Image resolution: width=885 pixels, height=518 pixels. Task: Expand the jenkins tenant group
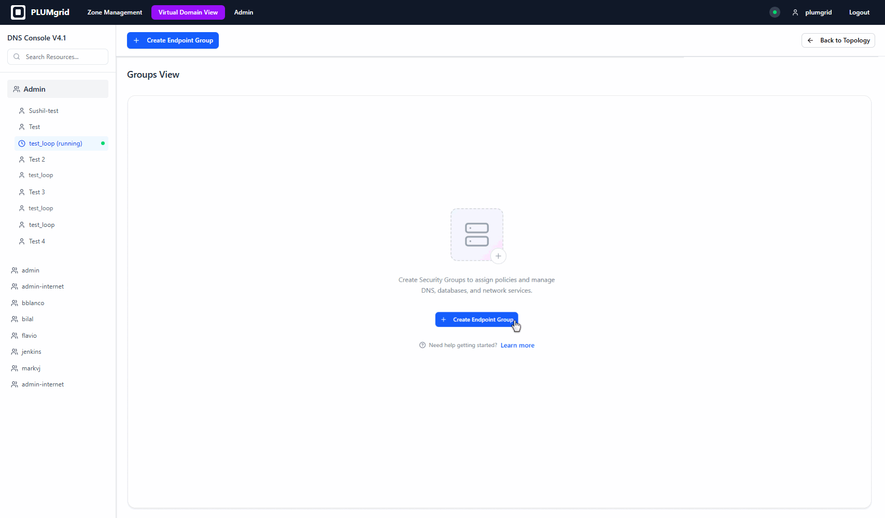[31, 352]
